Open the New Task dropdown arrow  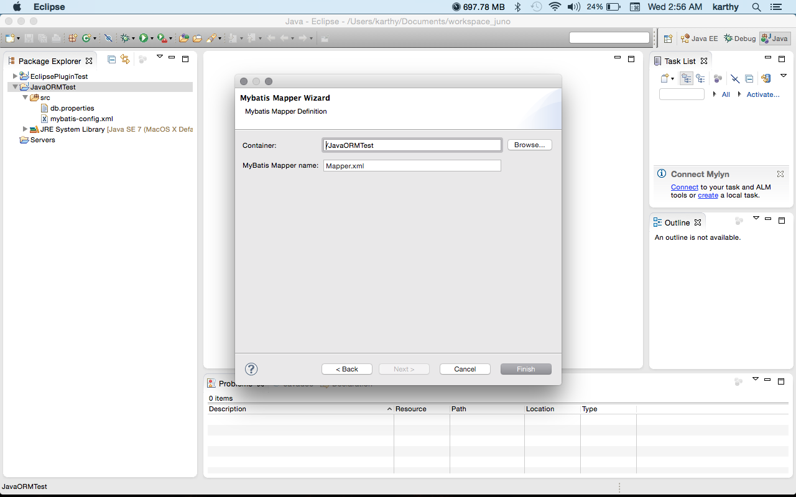pos(672,79)
